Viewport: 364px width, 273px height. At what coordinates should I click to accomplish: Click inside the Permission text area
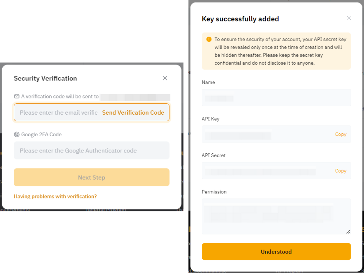click(276, 216)
